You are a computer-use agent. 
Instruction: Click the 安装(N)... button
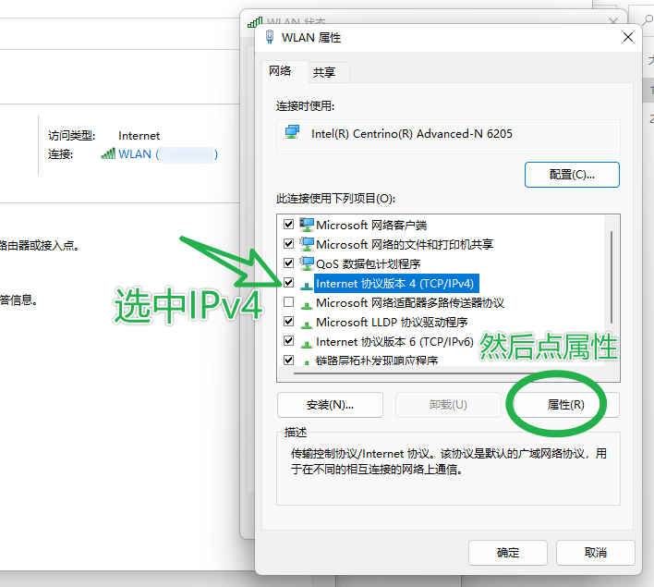click(x=330, y=405)
